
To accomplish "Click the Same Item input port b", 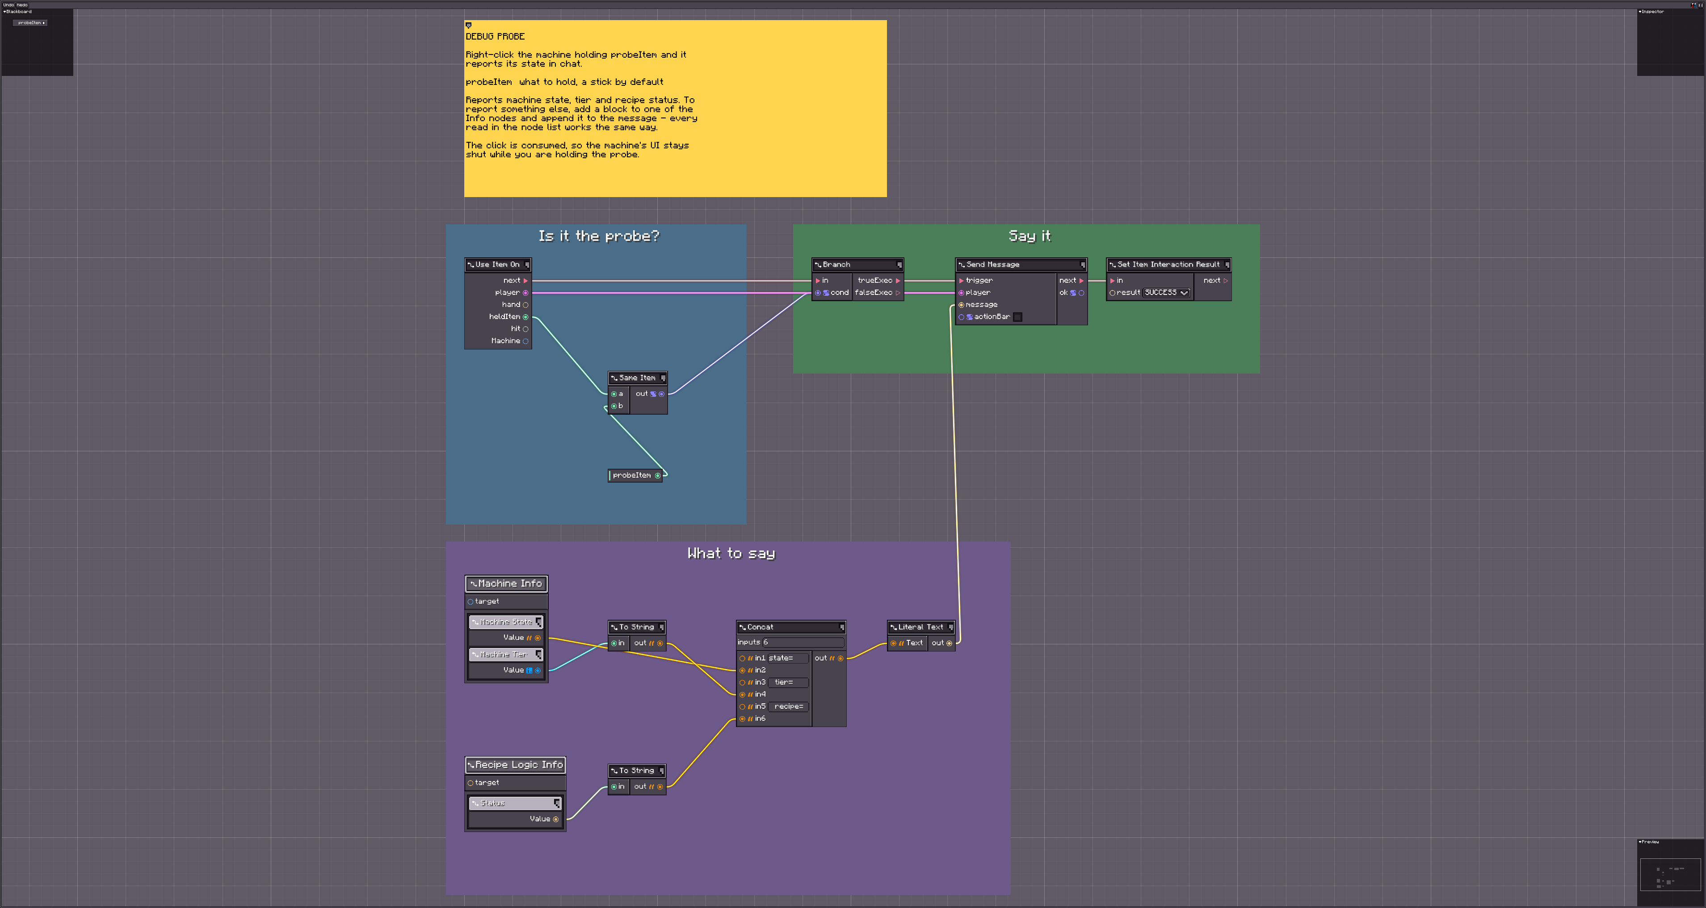I will [614, 406].
